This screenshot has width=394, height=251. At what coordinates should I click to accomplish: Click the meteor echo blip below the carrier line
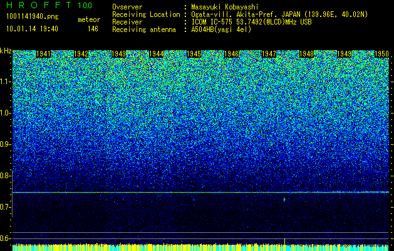[284, 200]
